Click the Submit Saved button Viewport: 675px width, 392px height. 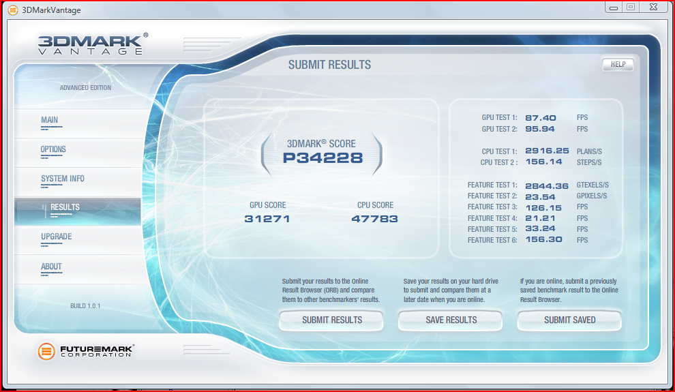(569, 320)
